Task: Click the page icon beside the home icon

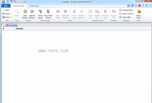Action: [x=143, y=6]
